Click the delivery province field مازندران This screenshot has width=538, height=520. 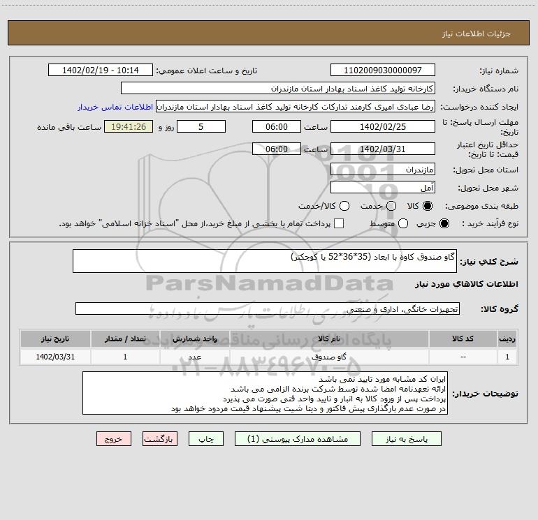pos(383,170)
